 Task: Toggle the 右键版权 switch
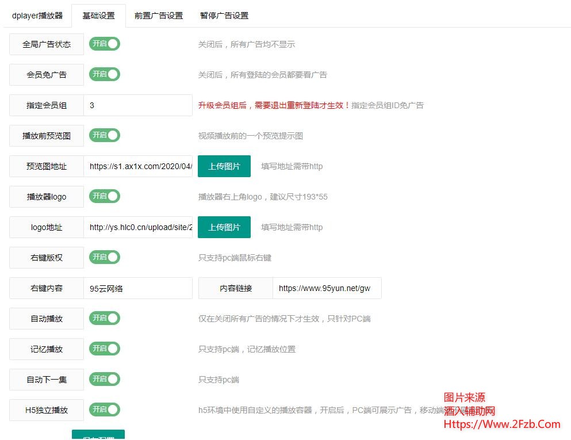(105, 257)
